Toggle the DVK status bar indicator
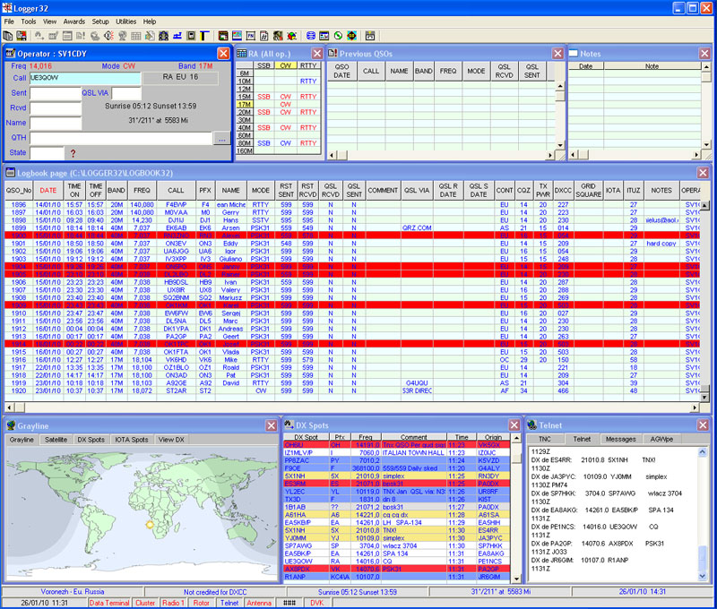Image resolution: width=717 pixels, height=609 pixels. tap(315, 603)
